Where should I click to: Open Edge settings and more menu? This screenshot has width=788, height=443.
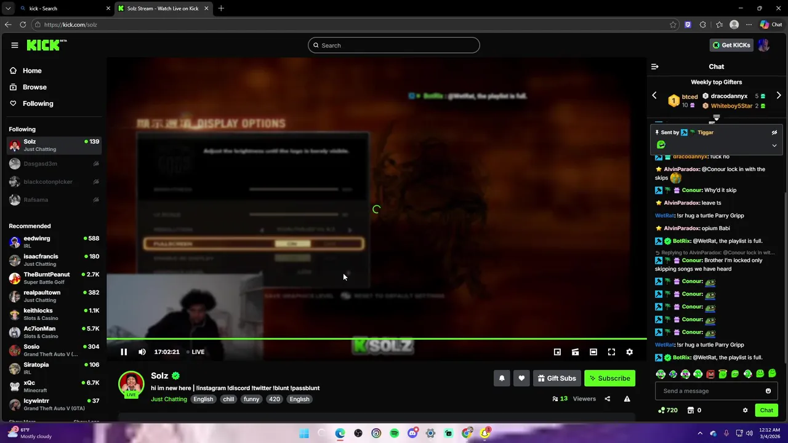tap(749, 25)
